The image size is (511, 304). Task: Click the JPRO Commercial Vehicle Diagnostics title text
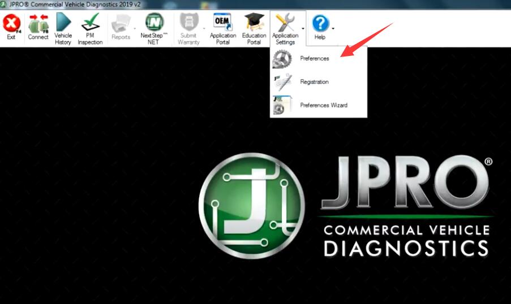pos(75,5)
